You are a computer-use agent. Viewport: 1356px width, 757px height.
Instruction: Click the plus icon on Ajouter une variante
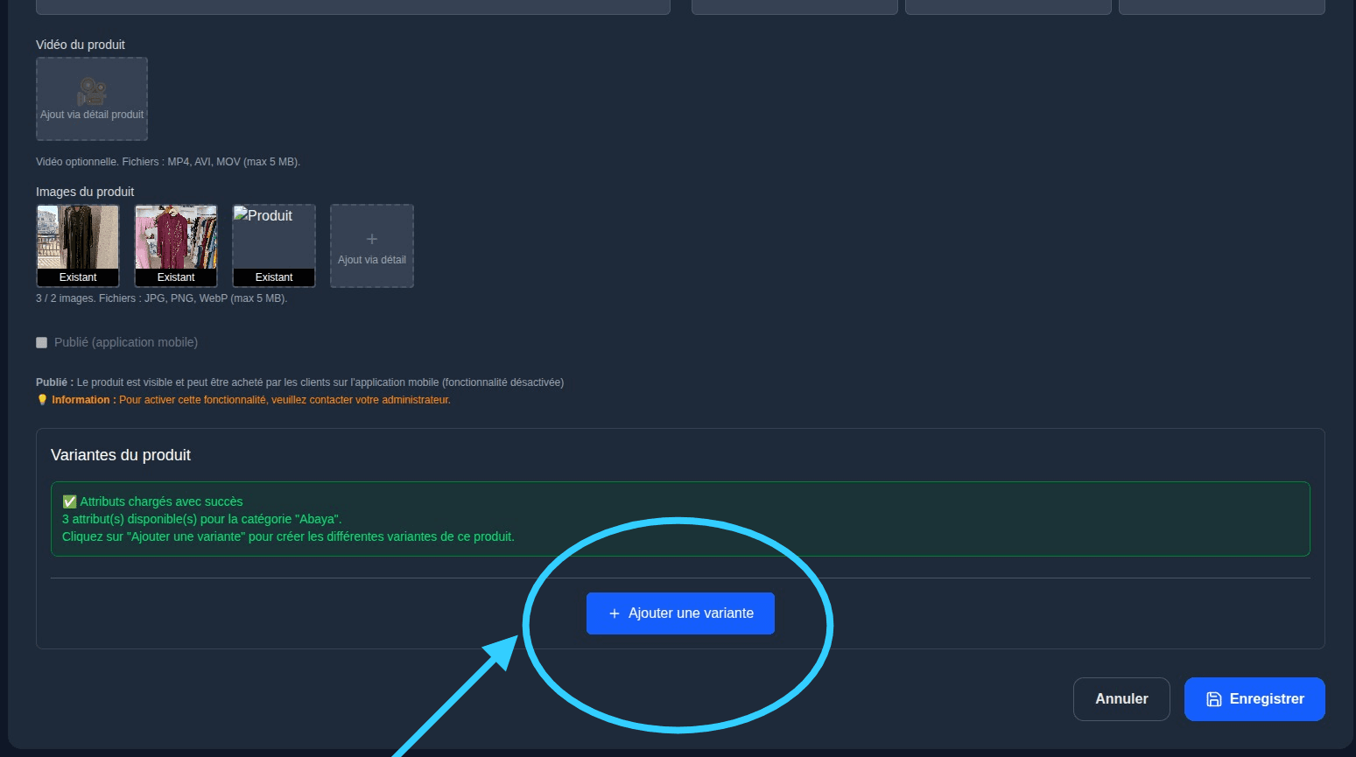tap(615, 613)
